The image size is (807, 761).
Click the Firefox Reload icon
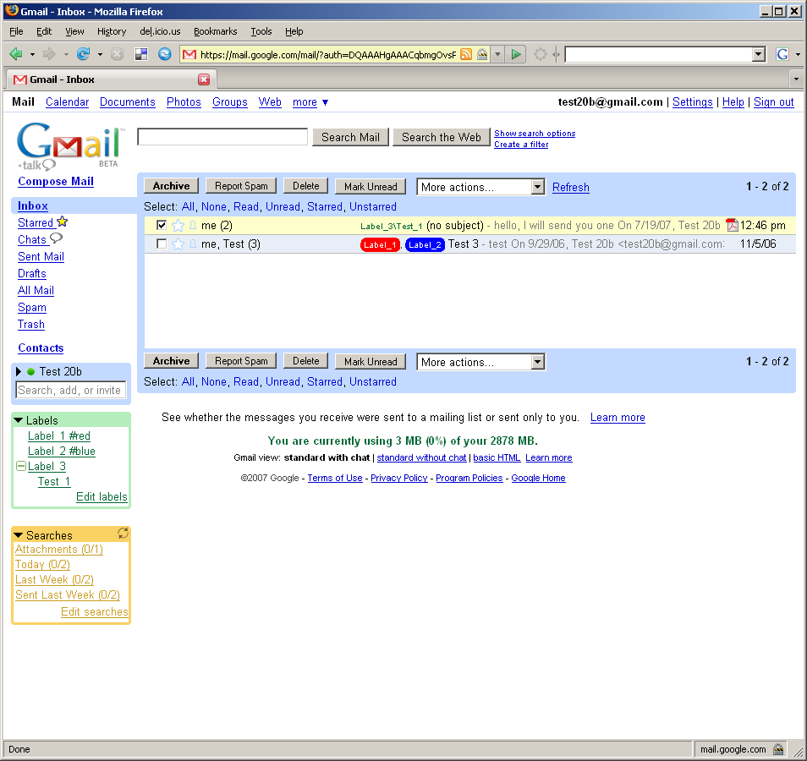[83, 54]
